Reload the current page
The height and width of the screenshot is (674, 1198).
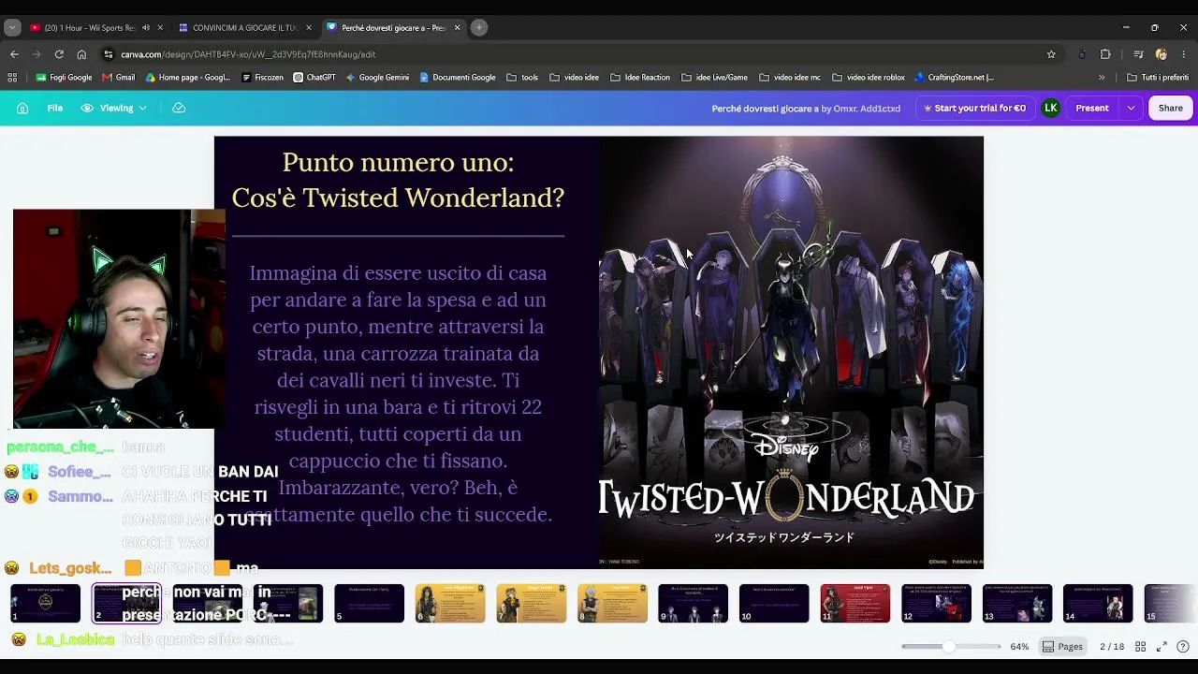tap(59, 54)
